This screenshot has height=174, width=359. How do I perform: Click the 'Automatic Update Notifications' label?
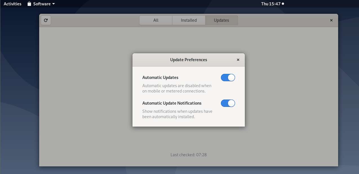coord(172,103)
